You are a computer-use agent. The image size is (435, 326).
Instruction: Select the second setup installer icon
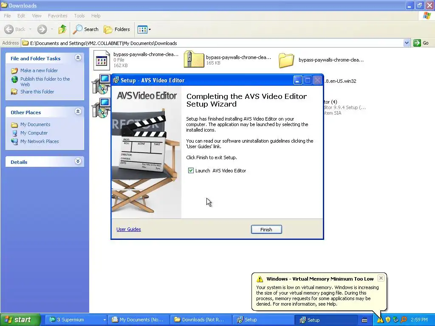click(x=101, y=108)
